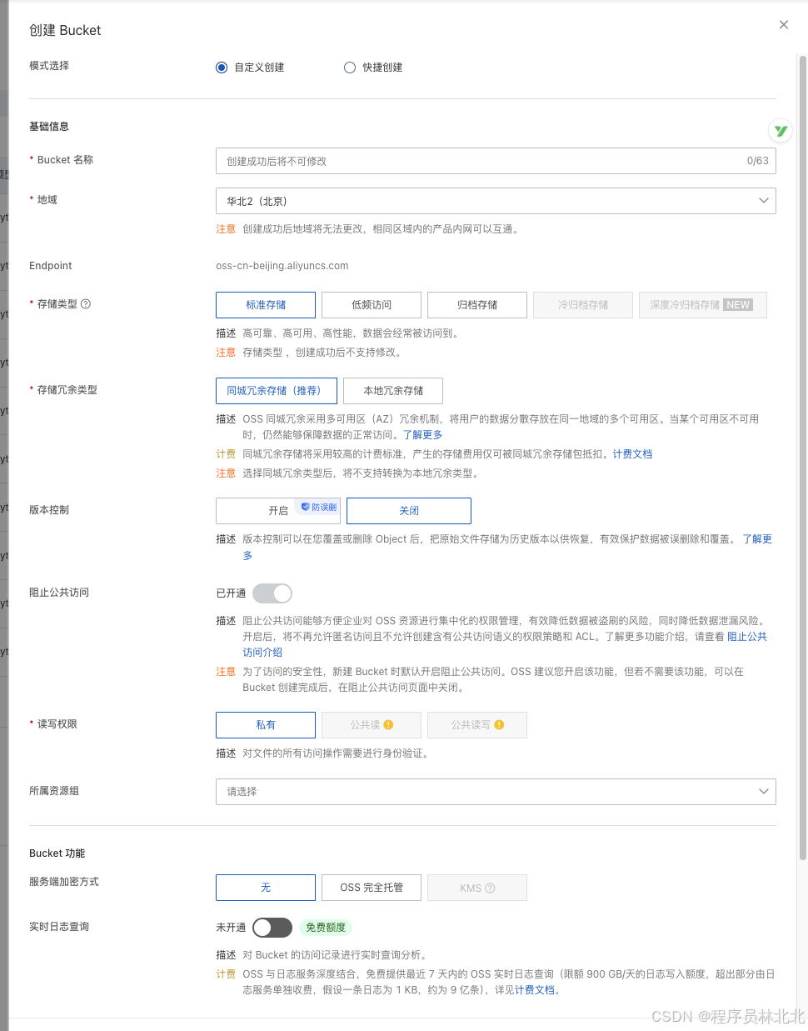Open 计费文档 link for redundancy billing
808x1031 pixels.
pos(632,454)
